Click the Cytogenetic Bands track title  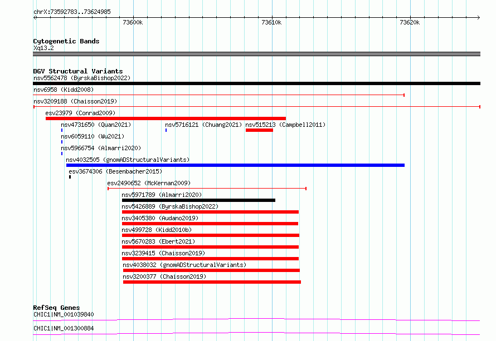(x=66, y=41)
